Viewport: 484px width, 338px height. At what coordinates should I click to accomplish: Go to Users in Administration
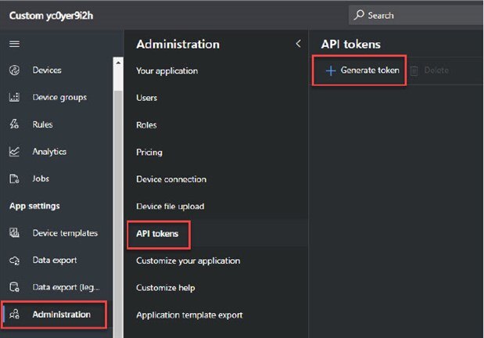[146, 98]
